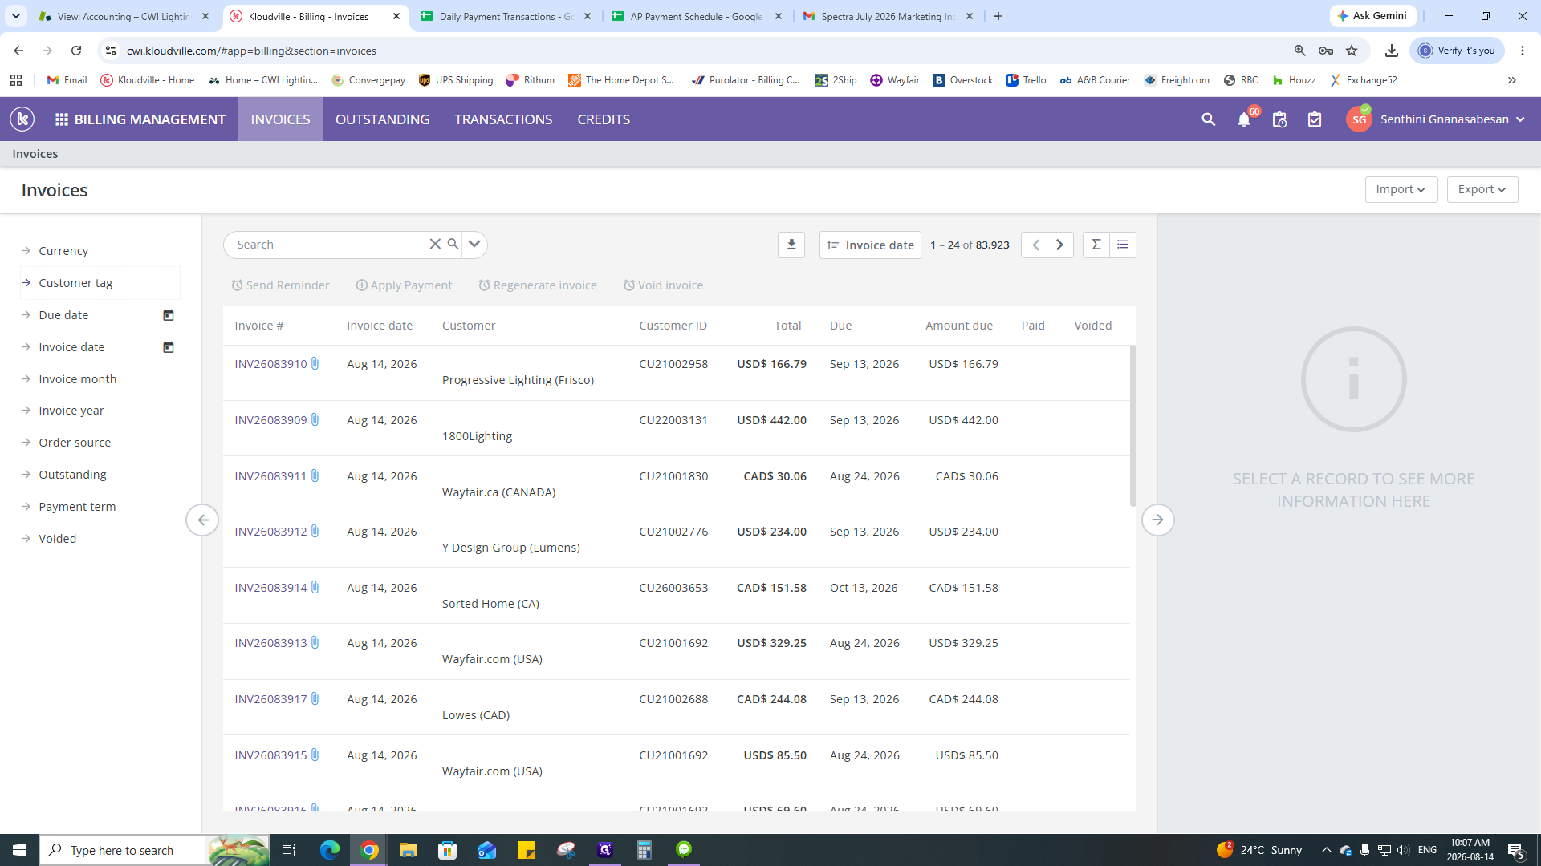This screenshot has width=1541, height=866.
Task: Open the Invoice date calendar picker
Action: click(x=169, y=347)
